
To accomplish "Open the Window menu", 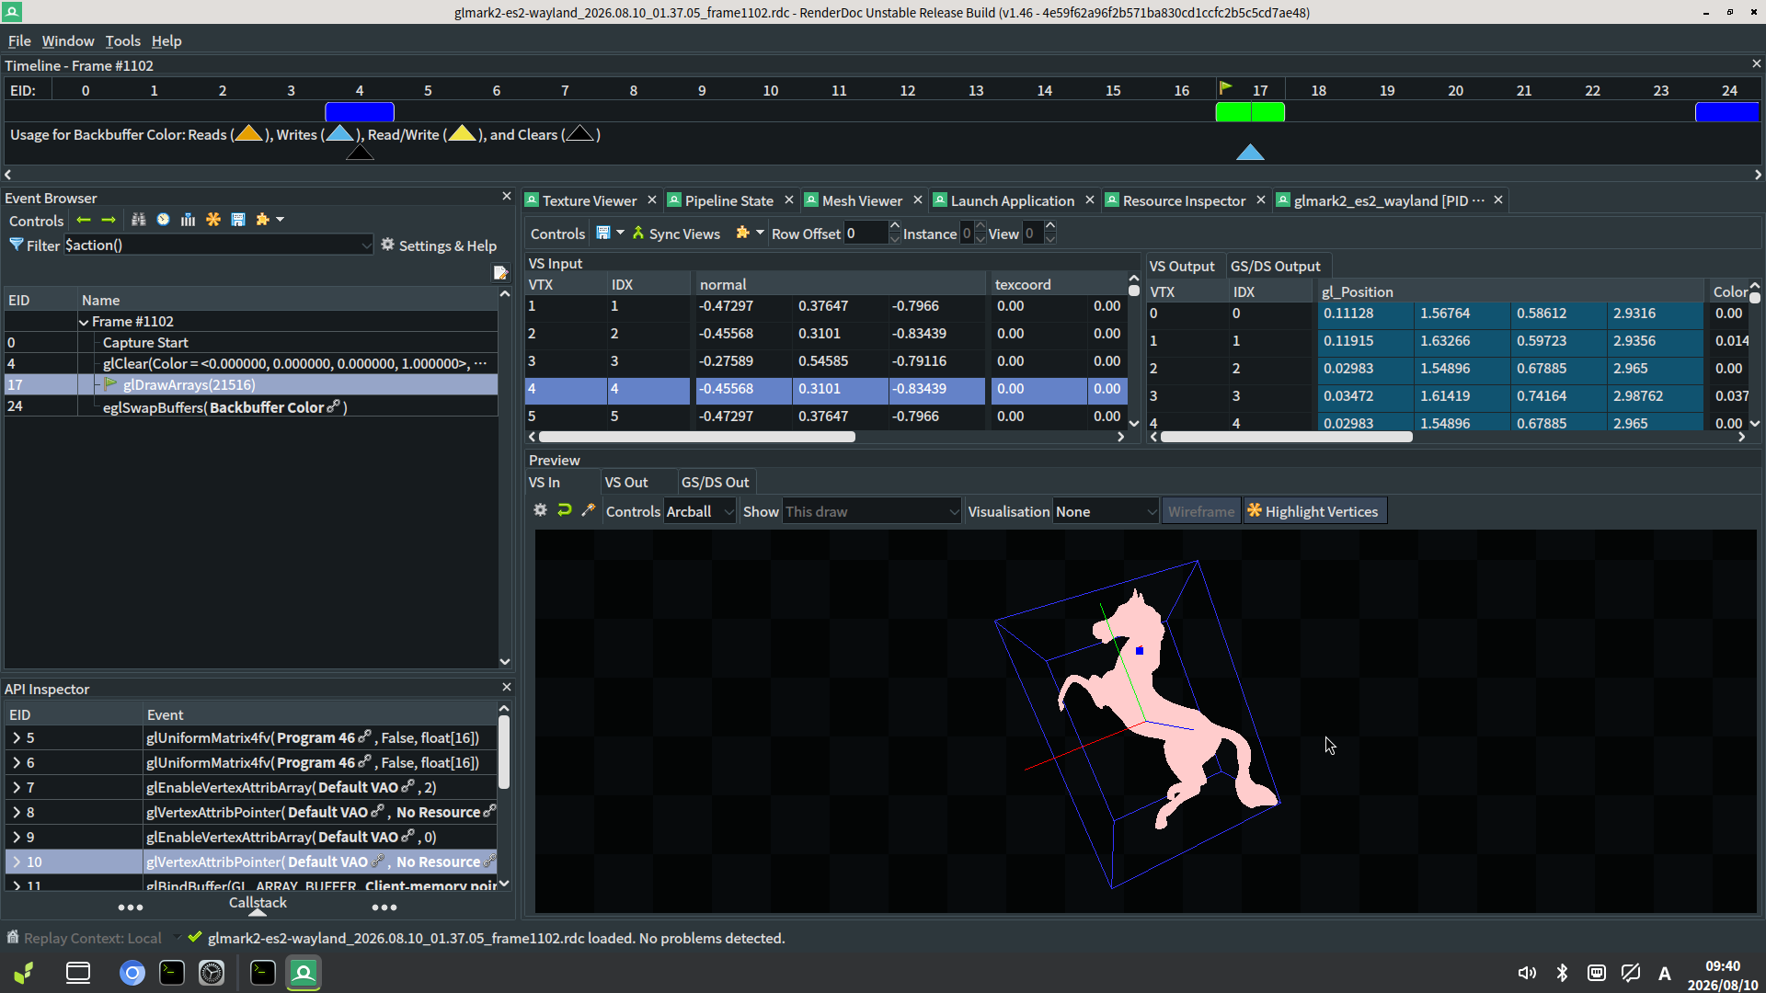I will tap(68, 40).
